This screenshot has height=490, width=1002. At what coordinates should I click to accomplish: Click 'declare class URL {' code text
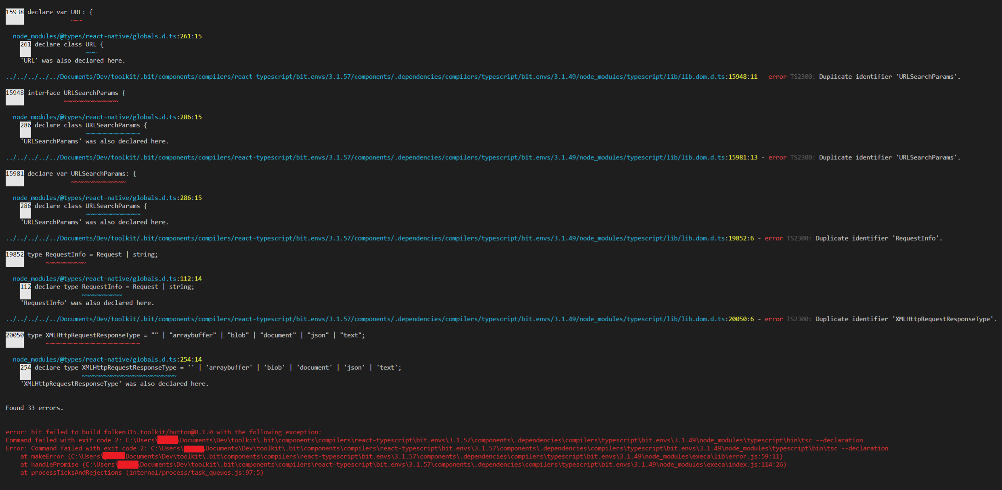click(69, 44)
